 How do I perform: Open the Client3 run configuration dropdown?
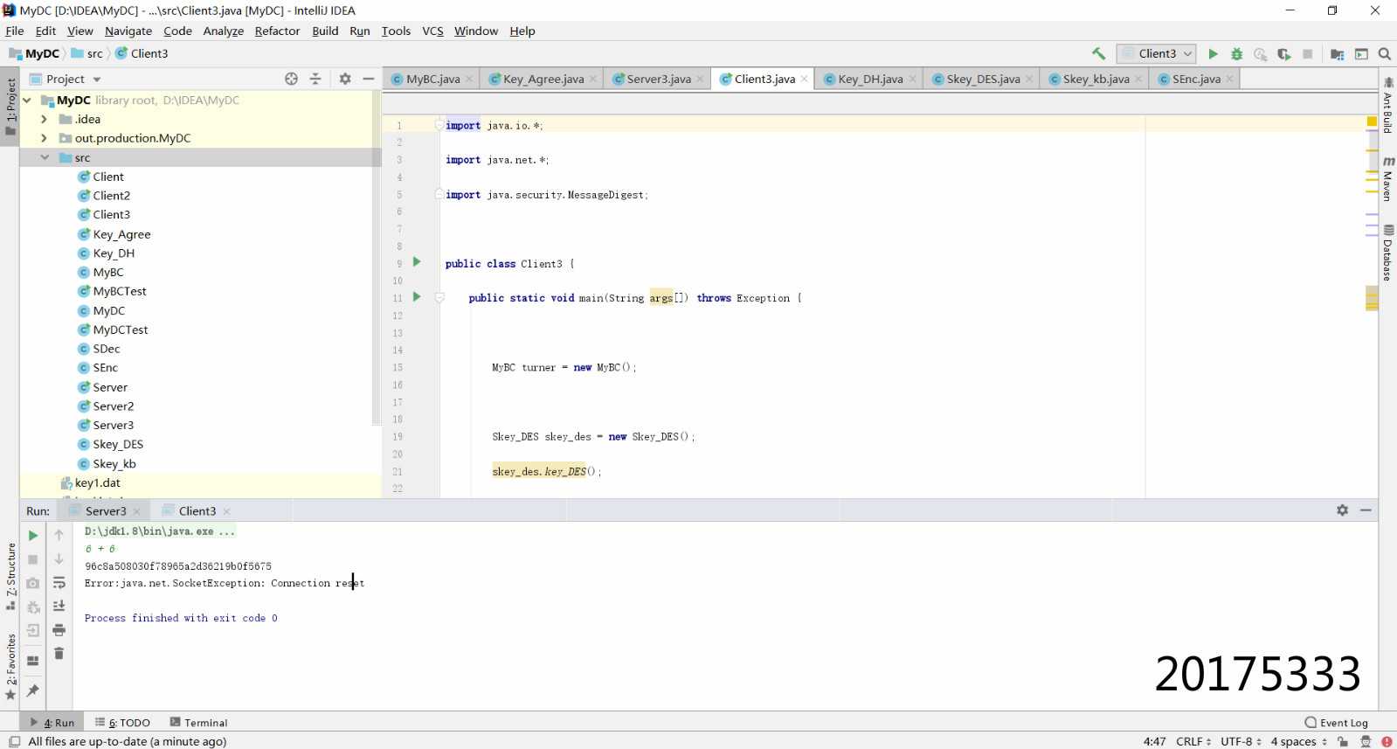1156,54
